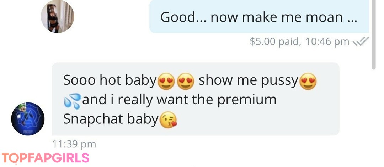
Task: Click the first heart-eyes emoji after 'baby'
Action: pyautogui.click(x=166, y=81)
